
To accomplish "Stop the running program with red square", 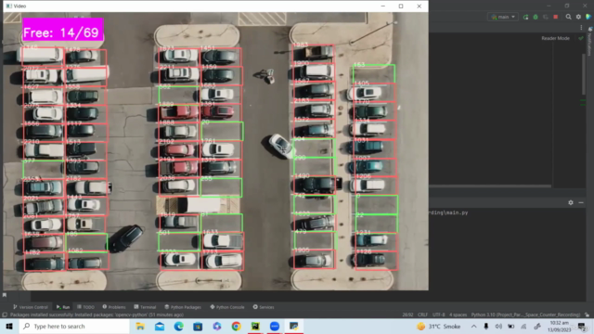I will click(x=556, y=17).
